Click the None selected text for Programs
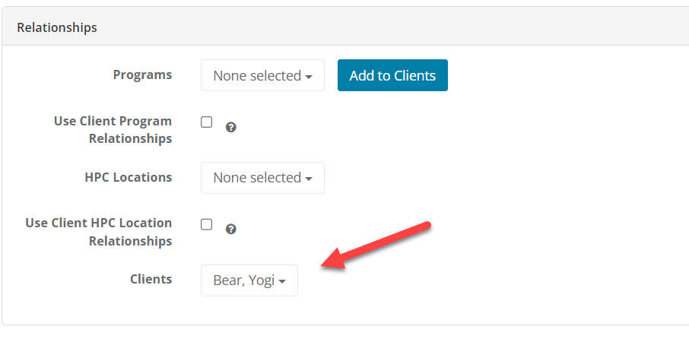The width and height of the screenshot is (689, 339). (257, 75)
